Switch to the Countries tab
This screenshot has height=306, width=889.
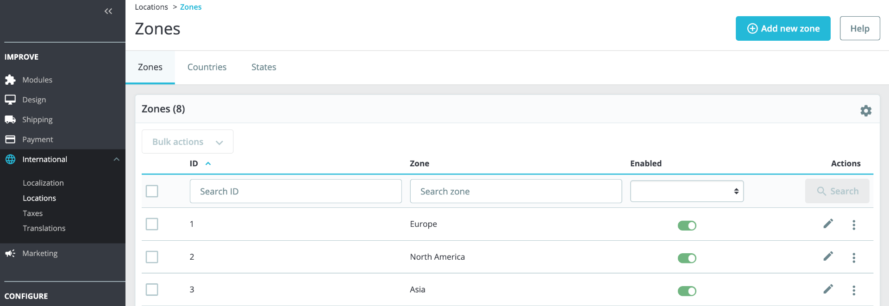click(x=207, y=67)
